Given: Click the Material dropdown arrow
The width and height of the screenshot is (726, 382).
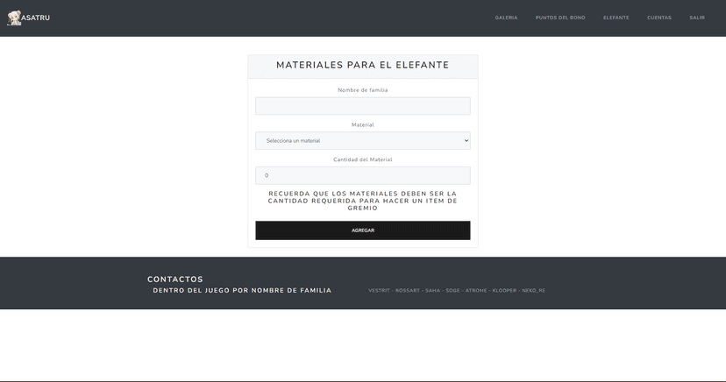Looking at the screenshot, I should 466,141.
